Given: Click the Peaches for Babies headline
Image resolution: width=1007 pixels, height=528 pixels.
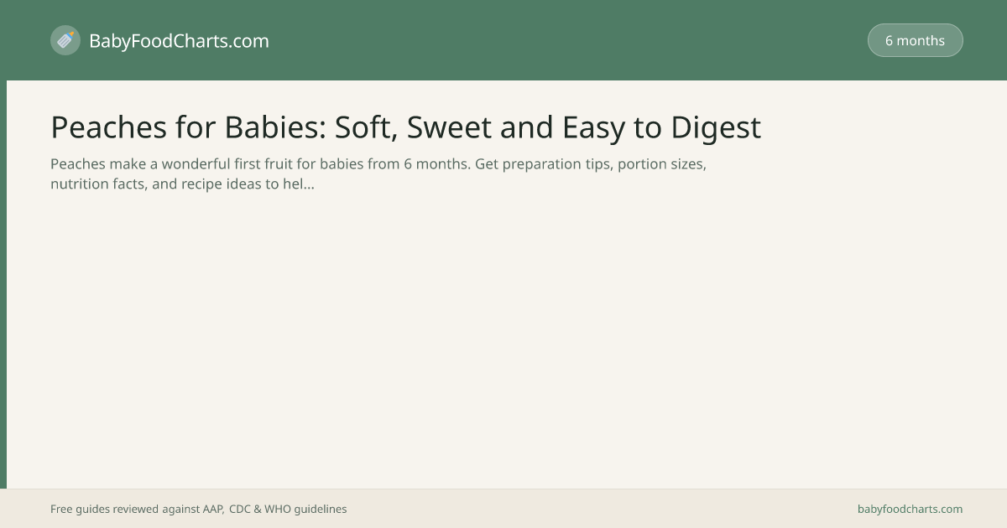Looking at the screenshot, I should 405,127.
